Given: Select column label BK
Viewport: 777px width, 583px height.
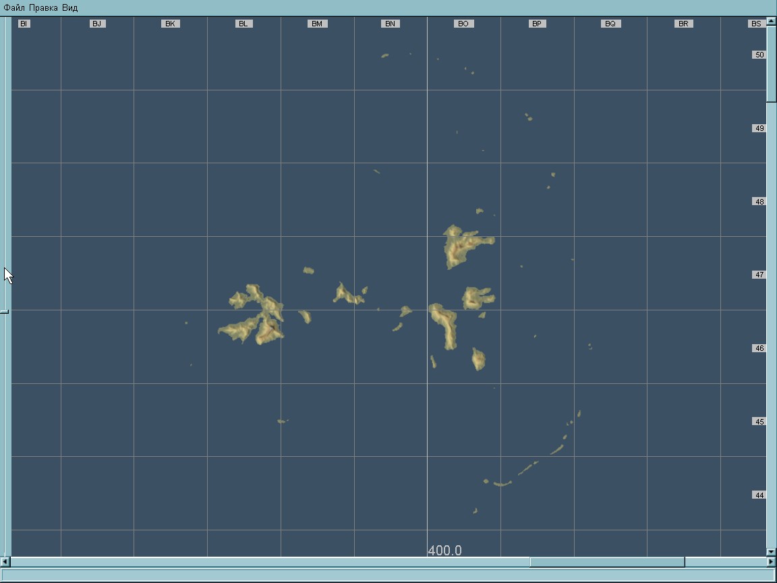Looking at the screenshot, I should [171, 24].
